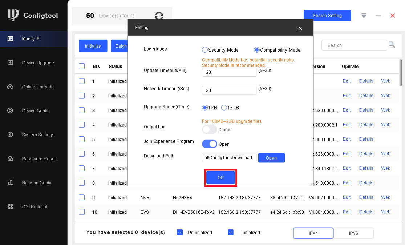Viewport: 405px width, 245px height.
Task: Go to Online Upgrade cloud icon
Action: 11,87
